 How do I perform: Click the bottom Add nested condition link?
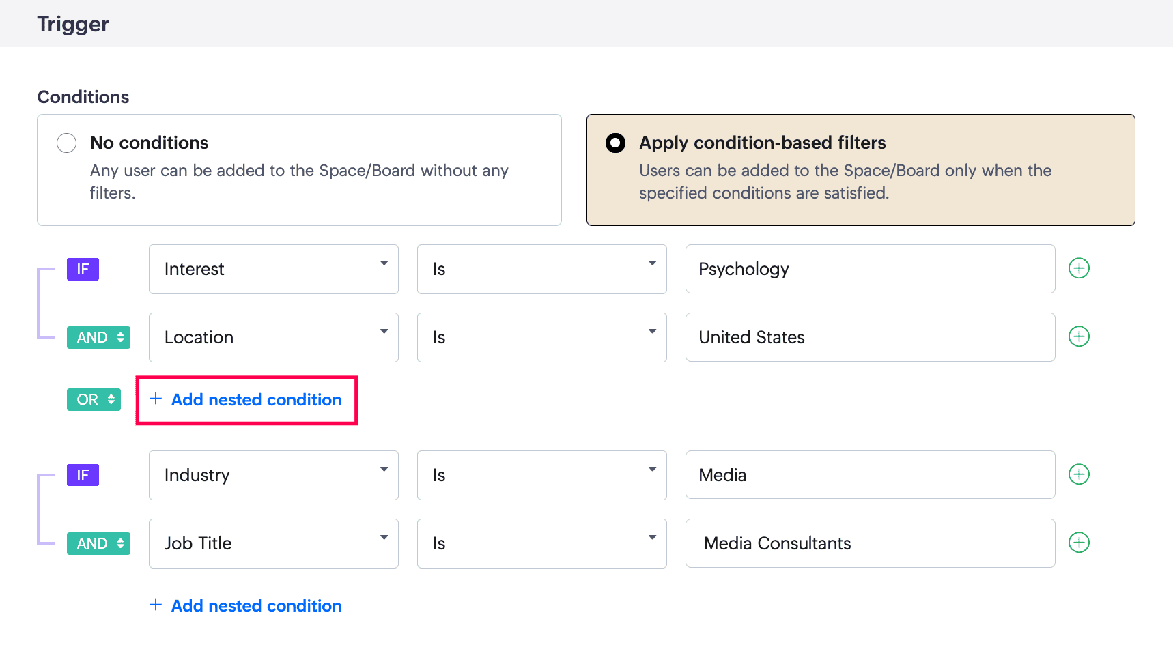pyautogui.click(x=246, y=605)
